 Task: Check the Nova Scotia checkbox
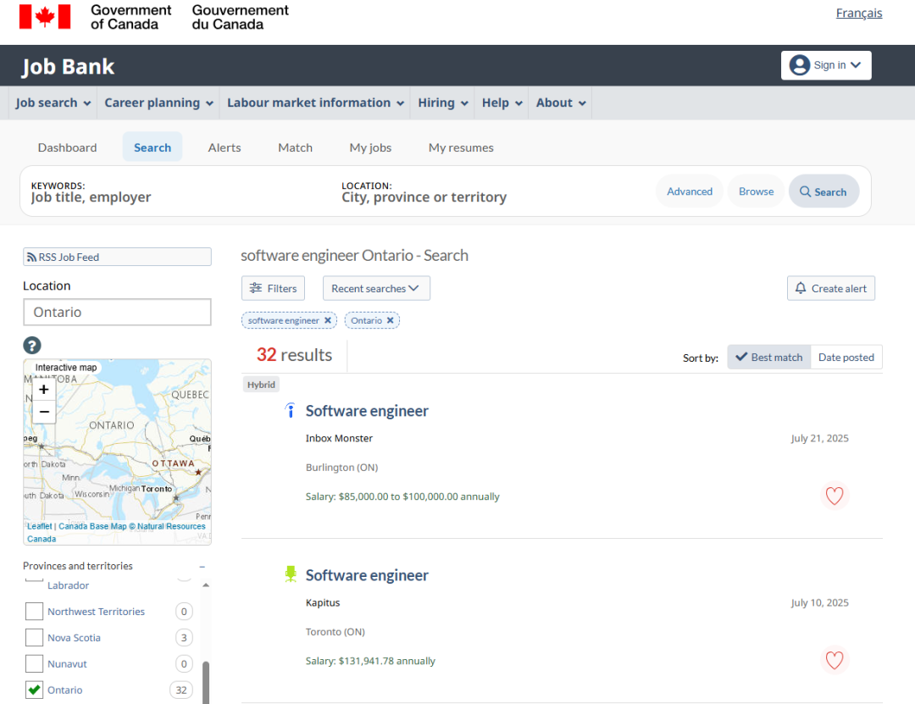(35, 637)
